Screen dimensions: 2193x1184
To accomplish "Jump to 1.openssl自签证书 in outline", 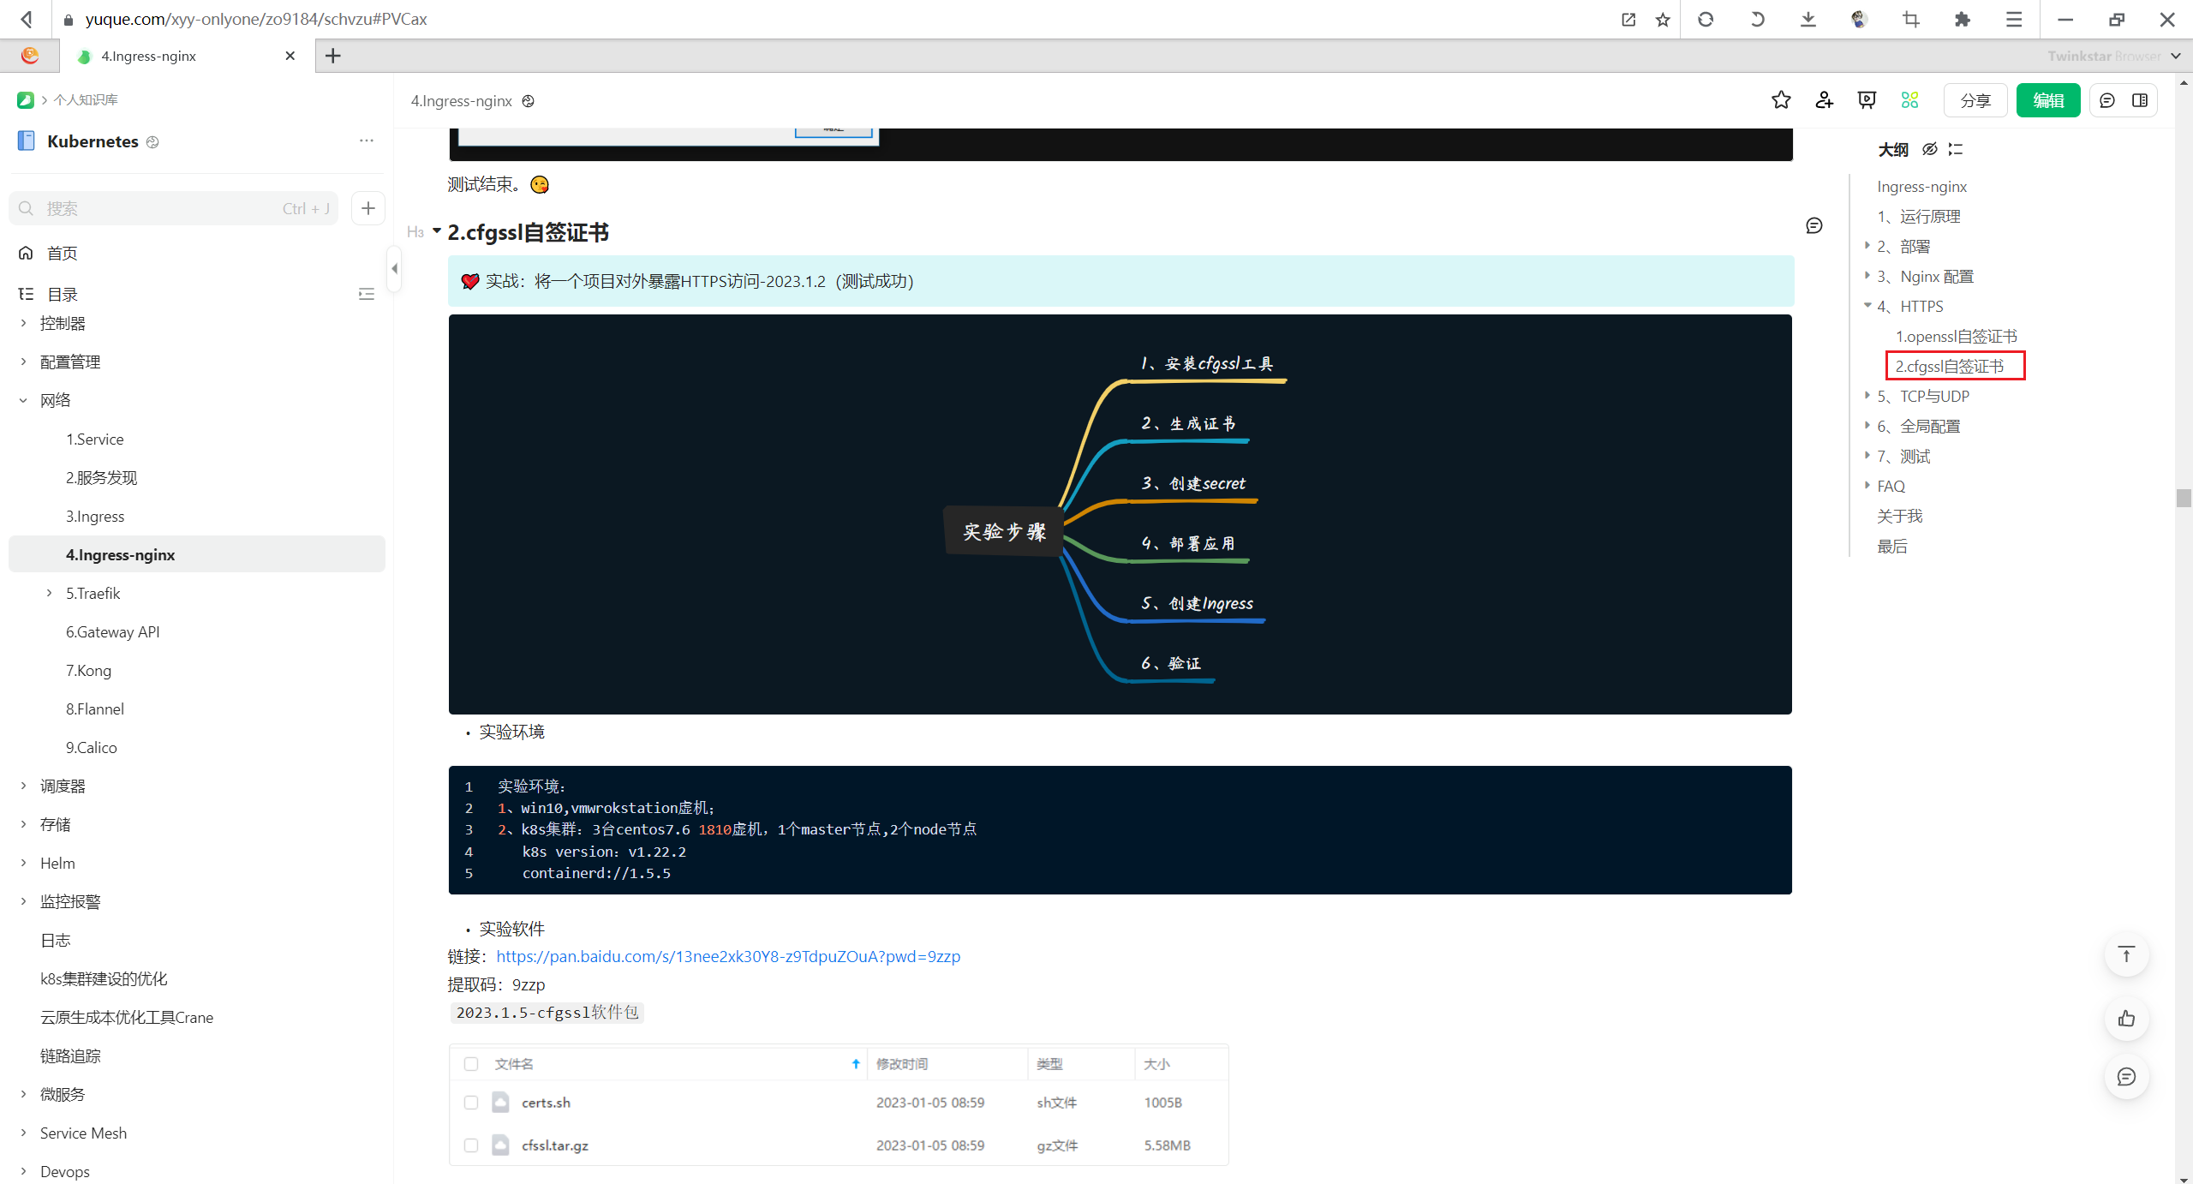I will coord(1956,336).
